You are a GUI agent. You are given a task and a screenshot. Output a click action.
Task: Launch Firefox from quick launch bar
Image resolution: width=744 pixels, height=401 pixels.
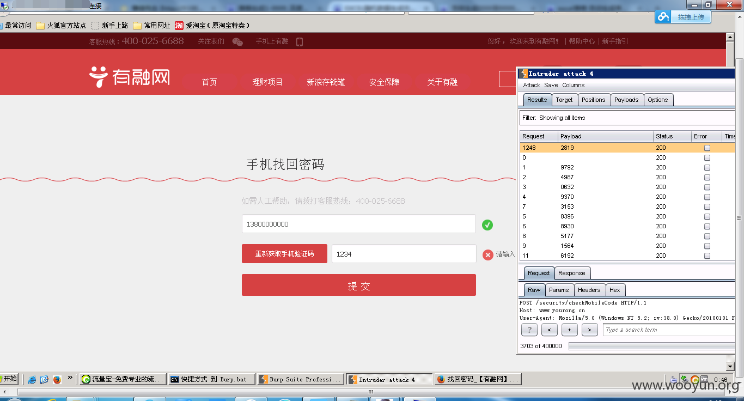(x=57, y=379)
